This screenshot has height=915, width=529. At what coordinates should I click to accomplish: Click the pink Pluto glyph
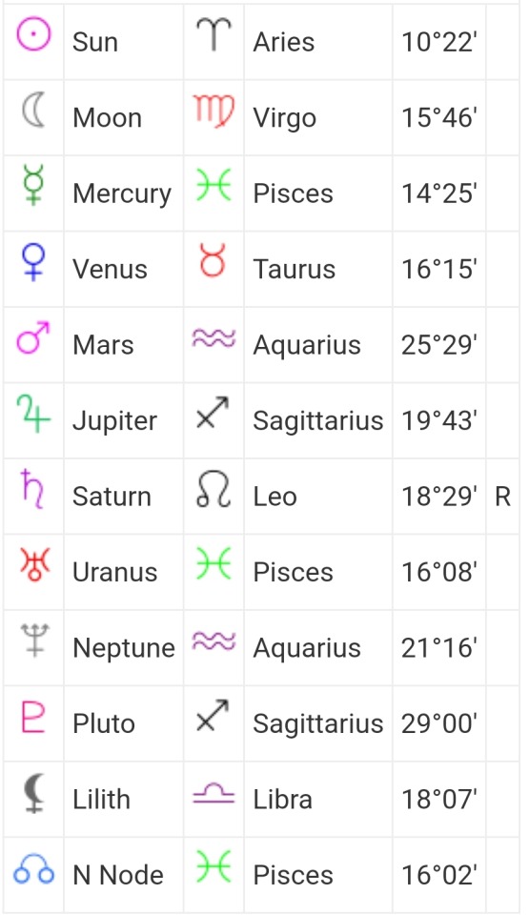[33, 716]
